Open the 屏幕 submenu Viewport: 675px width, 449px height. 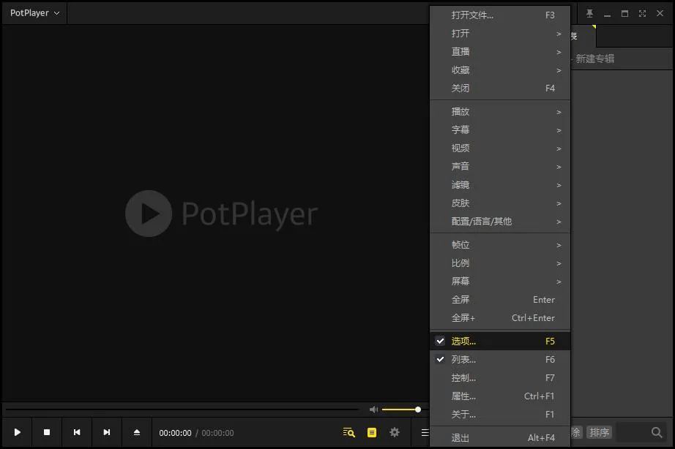(x=500, y=282)
